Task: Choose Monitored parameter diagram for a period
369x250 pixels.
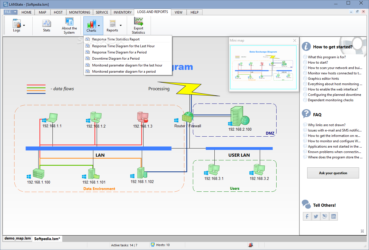Action: point(128,72)
